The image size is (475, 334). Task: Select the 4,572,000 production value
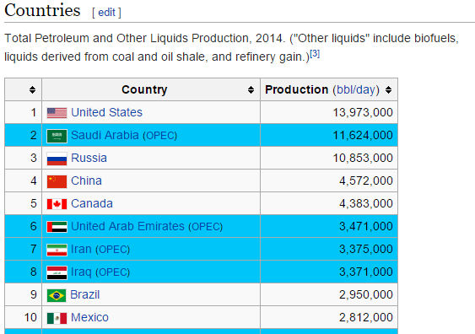[x=366, y=180]
